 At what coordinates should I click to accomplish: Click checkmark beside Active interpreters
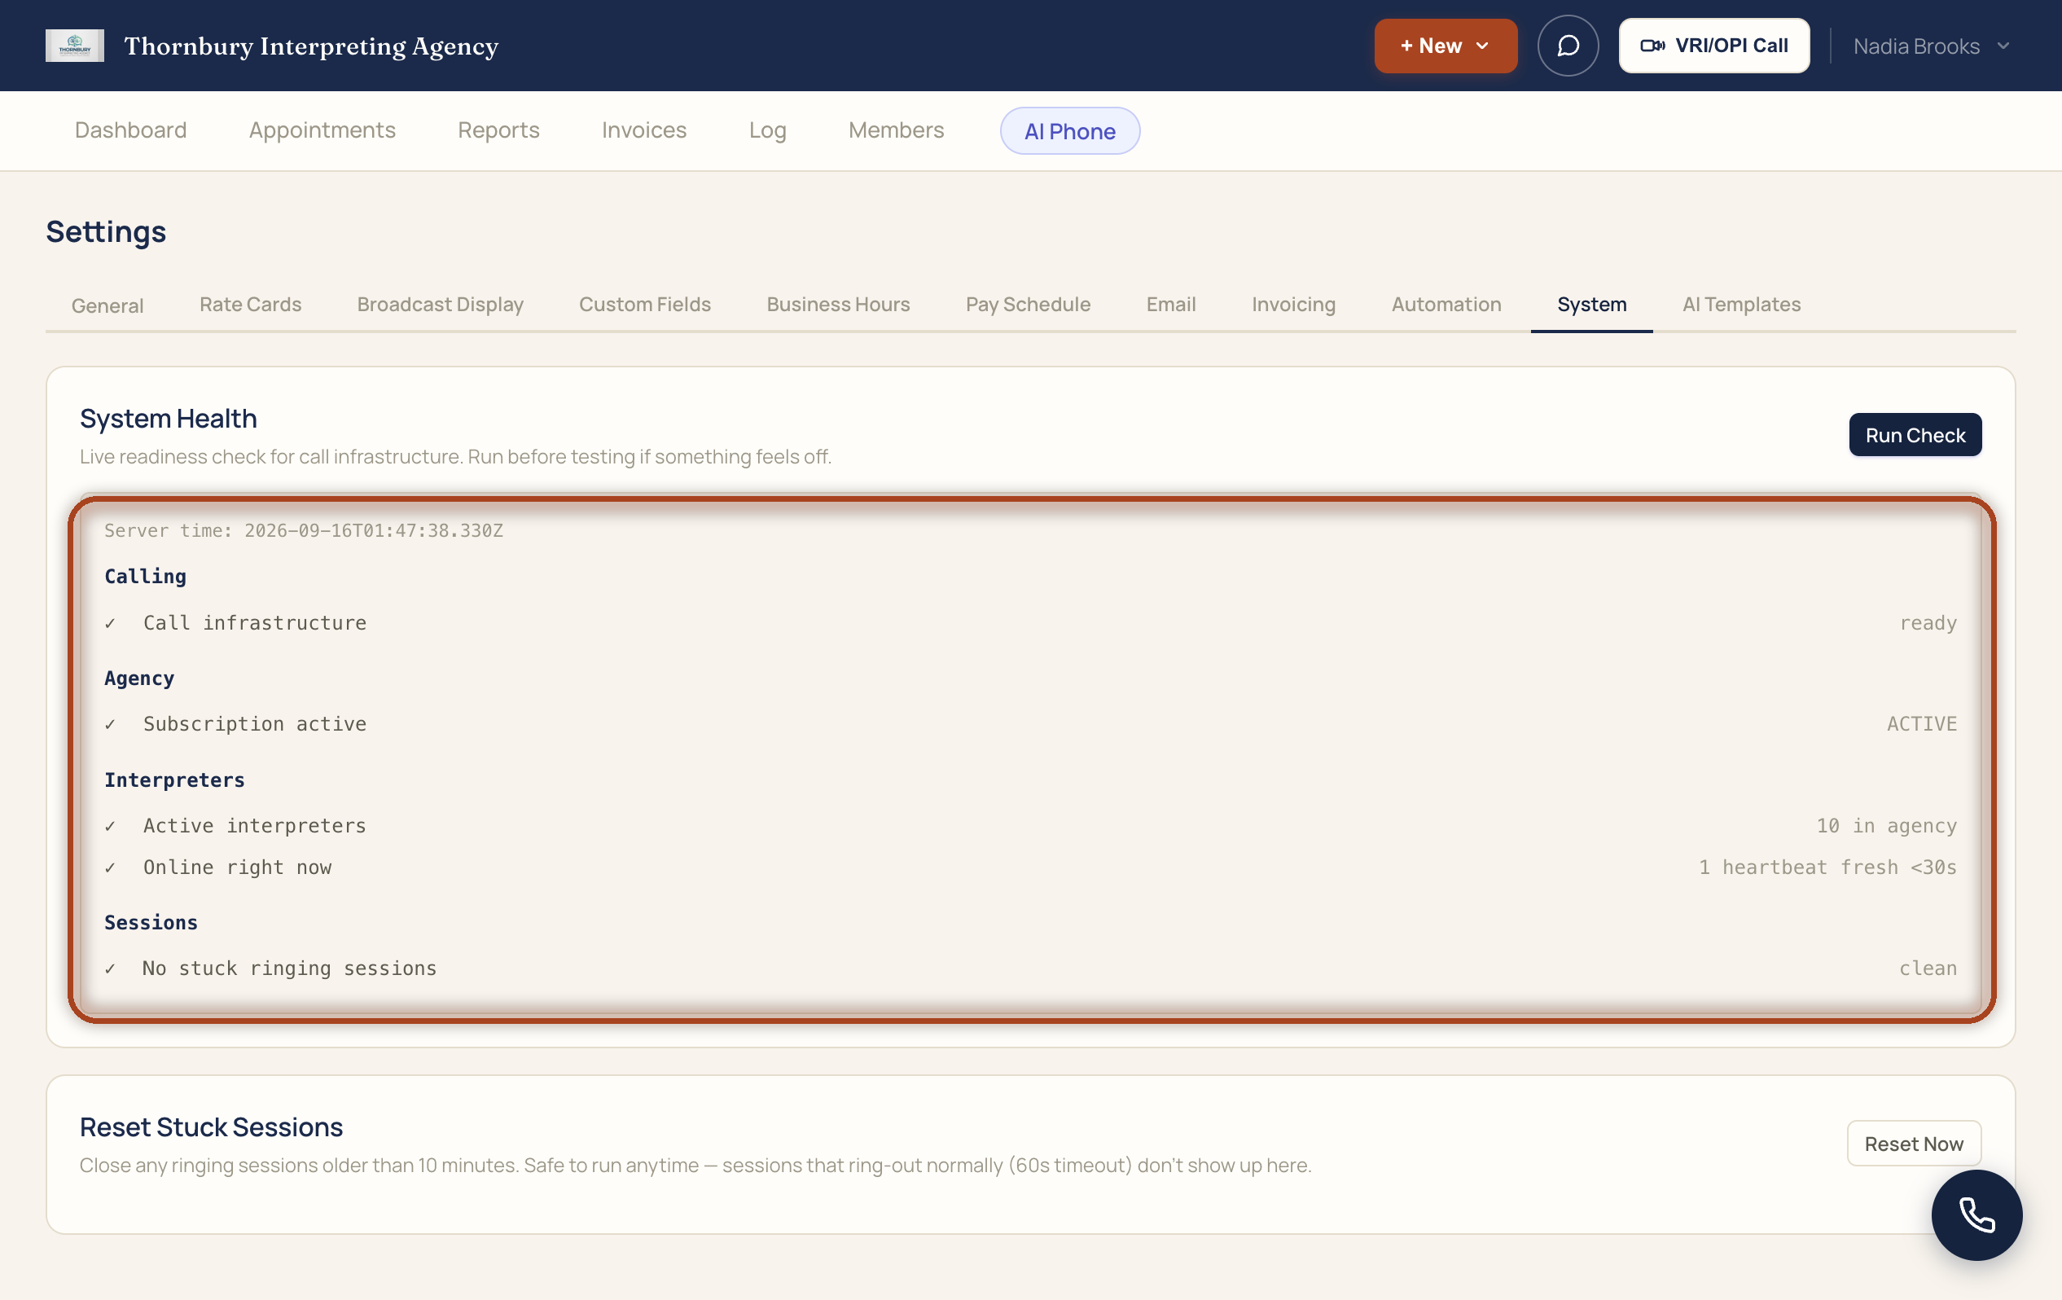[x=111, y=827]
